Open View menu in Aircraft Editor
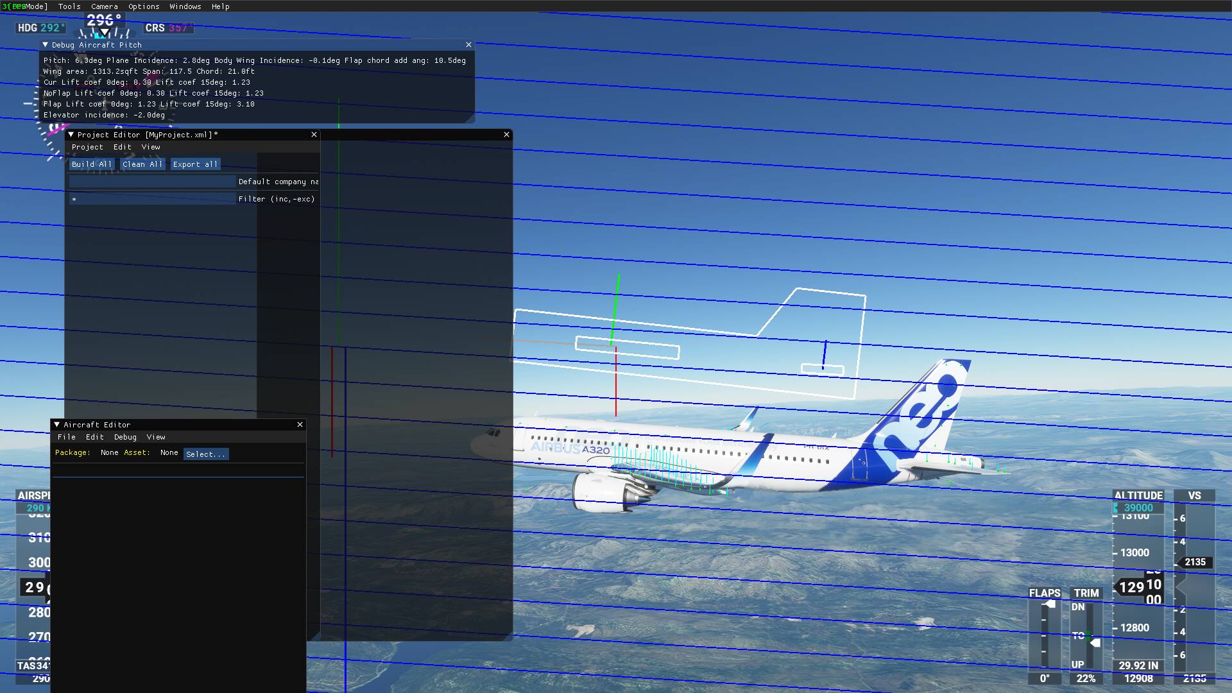1232x693 pixels. tap(156, 437)
